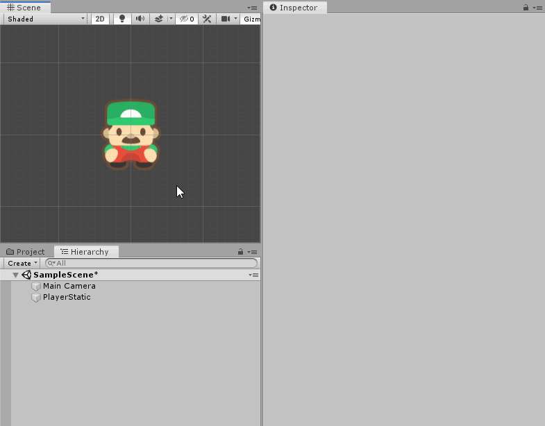Open the component tools icon in Scene toolbar
This screenshot has height=426, width=545.
pyautogui.click(x=207, y=19)
